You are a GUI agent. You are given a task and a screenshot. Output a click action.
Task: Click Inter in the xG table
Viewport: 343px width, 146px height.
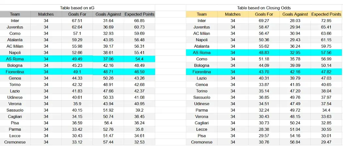[x=15, y=21]
